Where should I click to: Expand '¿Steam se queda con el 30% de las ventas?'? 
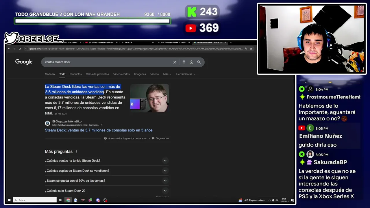pyautogui.click(x=107, y=181)
